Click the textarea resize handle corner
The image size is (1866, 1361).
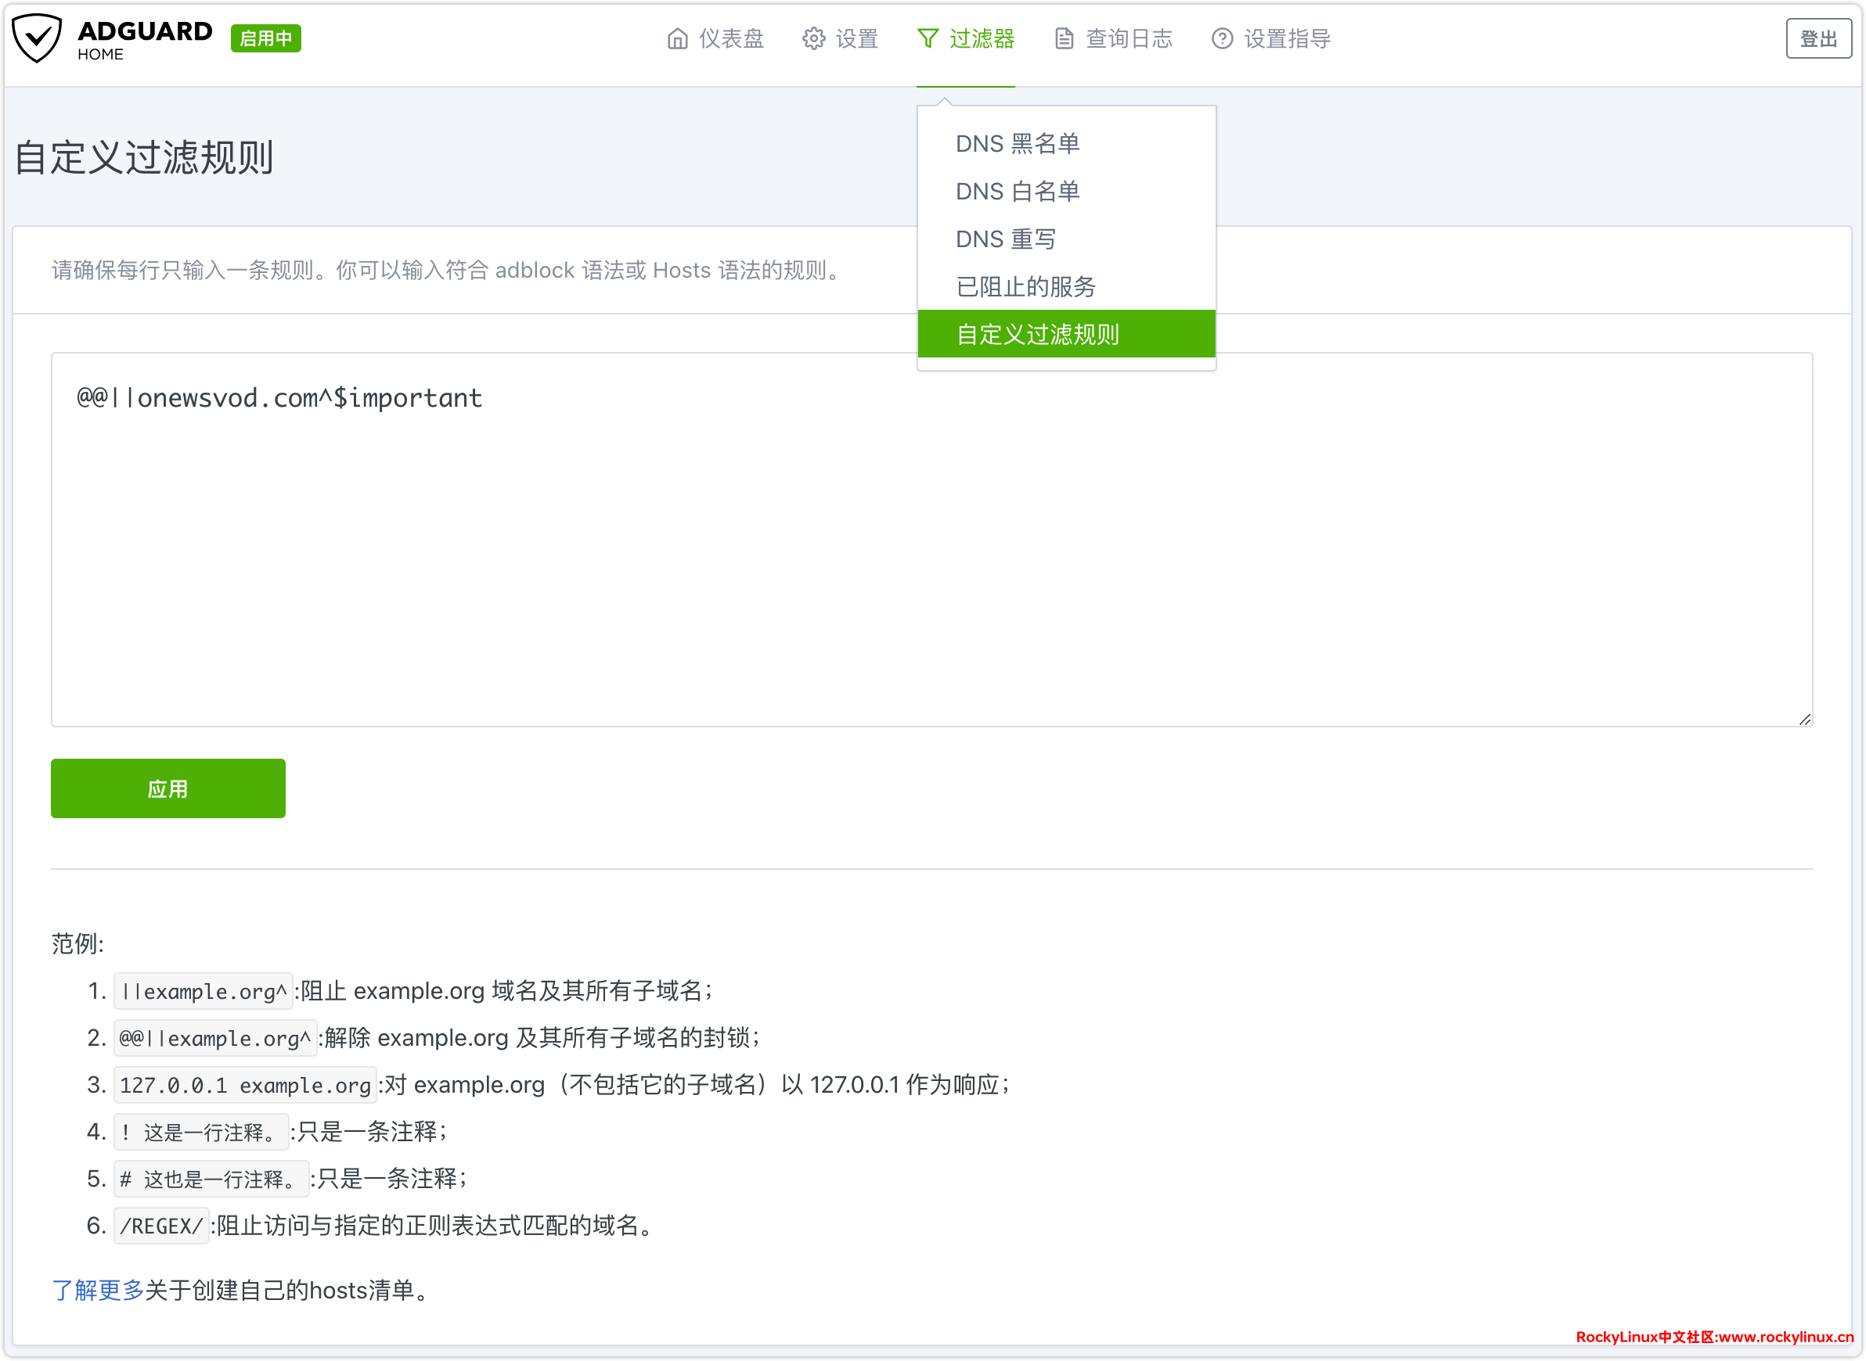[1804, 720]
